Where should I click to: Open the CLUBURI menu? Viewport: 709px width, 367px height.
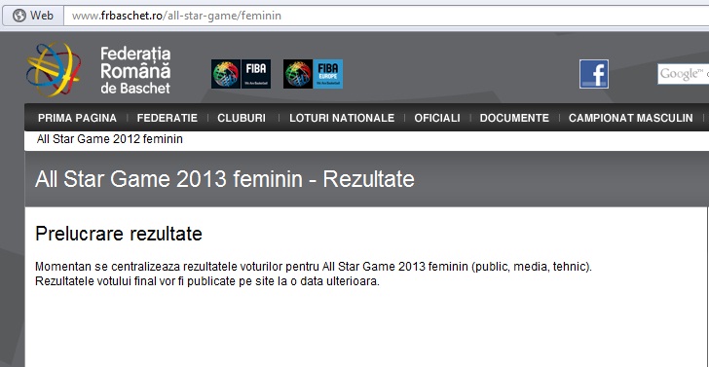(242, 118)
